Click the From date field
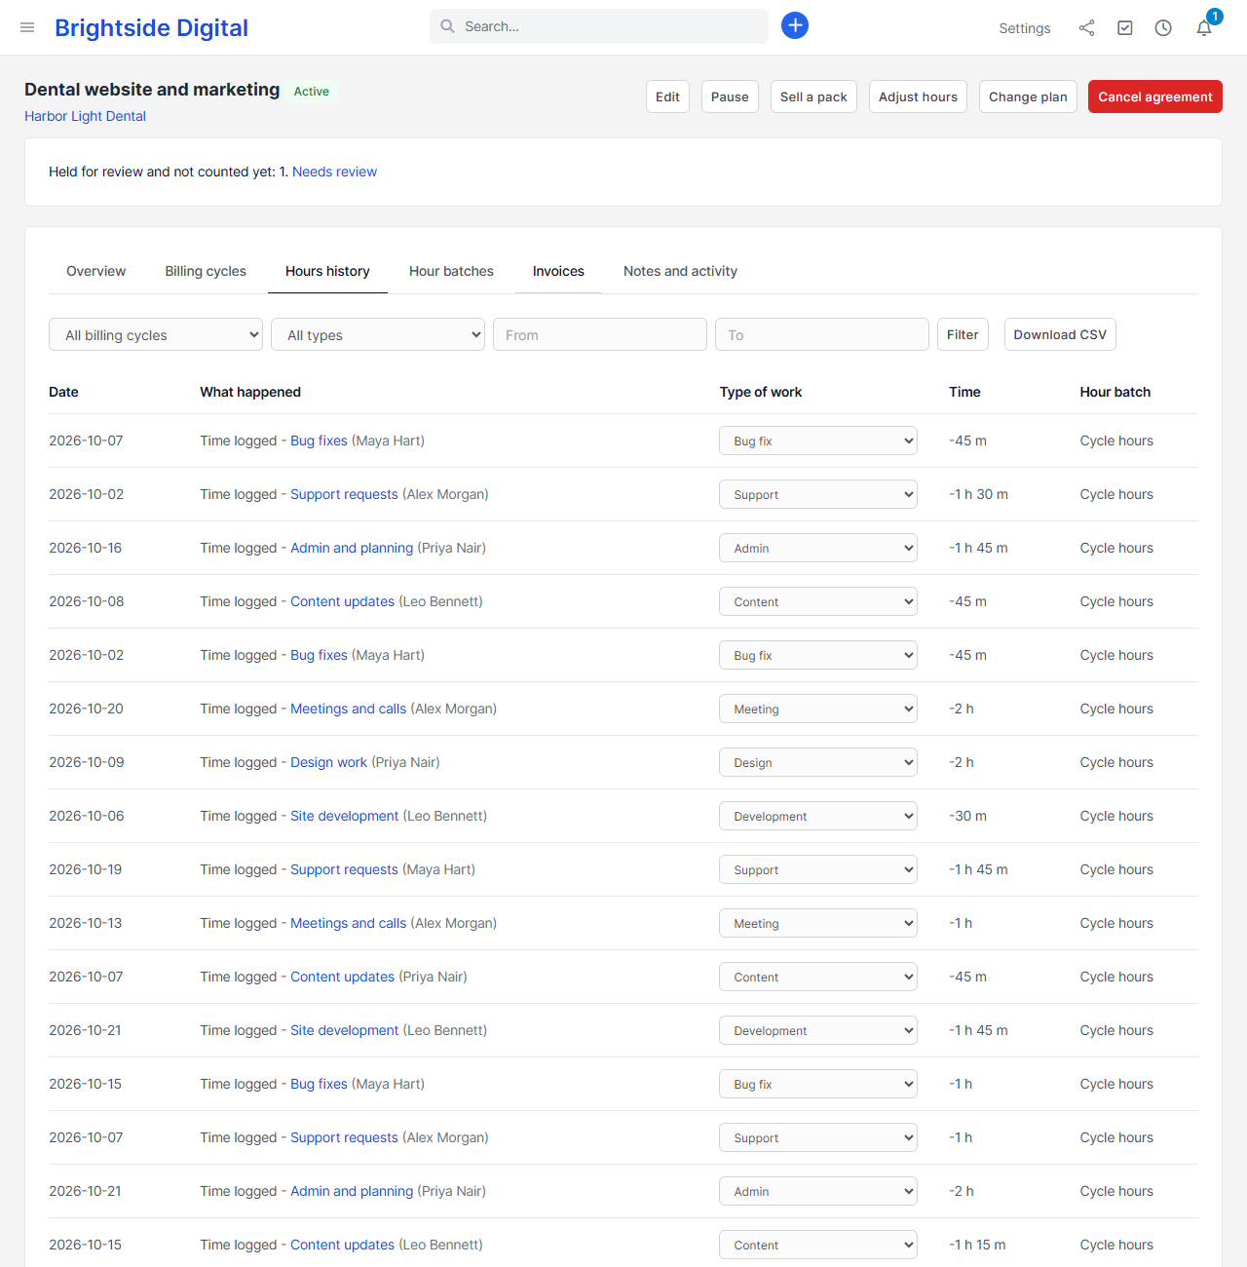Viewport: 1247px width, 1267px height. point(600,334)
